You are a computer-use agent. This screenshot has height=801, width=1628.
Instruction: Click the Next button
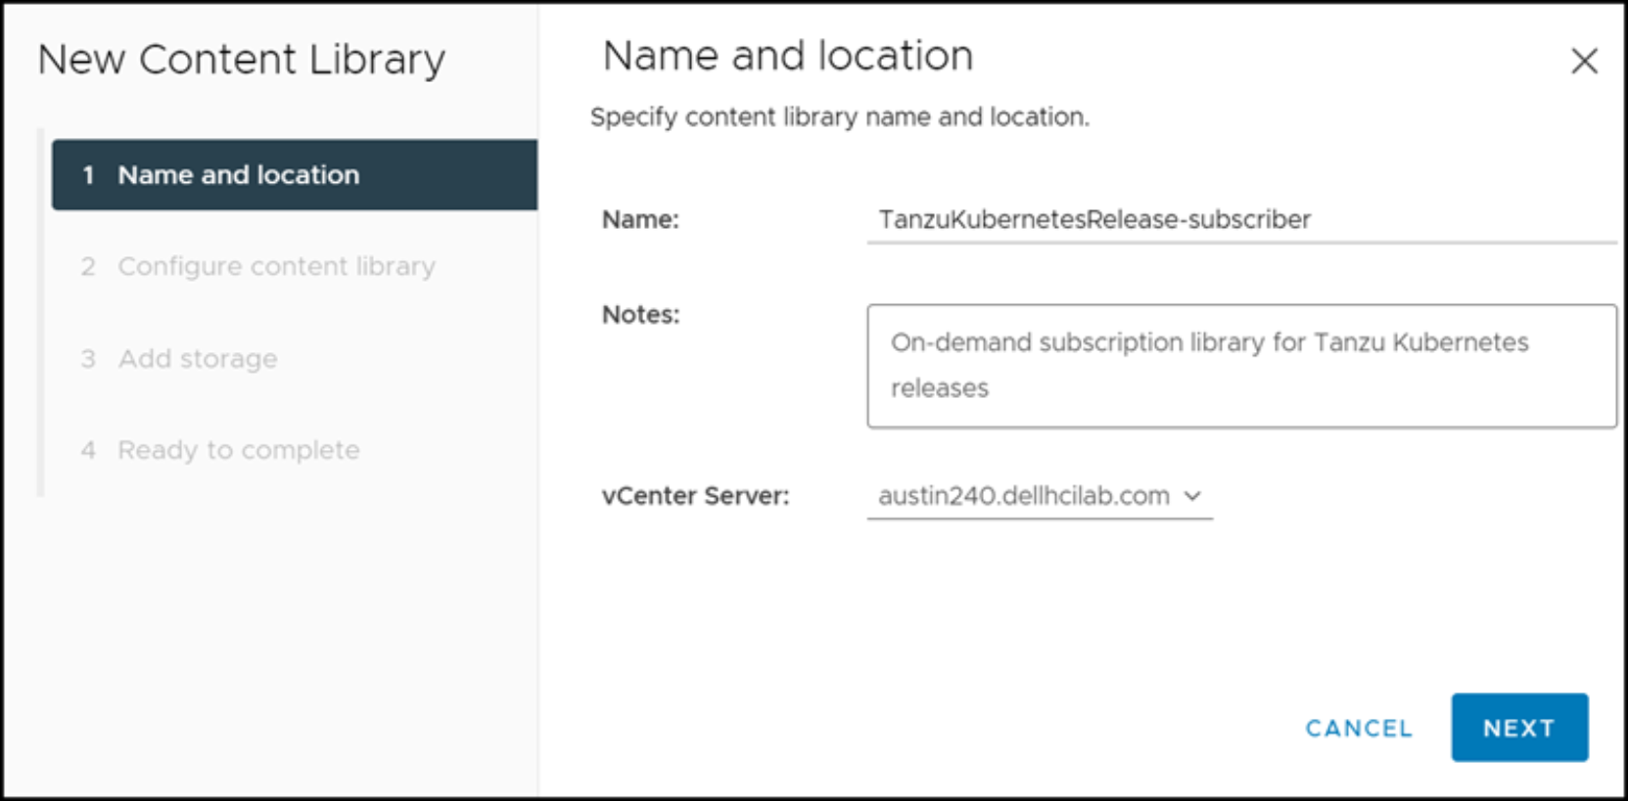[x=1519, y=728]
